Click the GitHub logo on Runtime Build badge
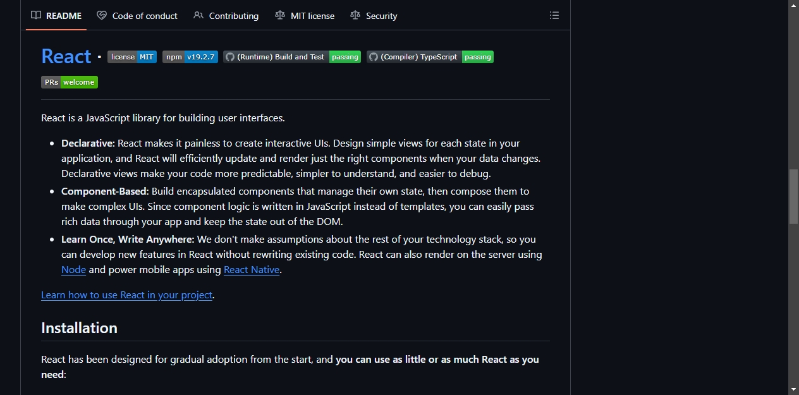This screenshot has height=395, width=799. [x=230, y=57]
